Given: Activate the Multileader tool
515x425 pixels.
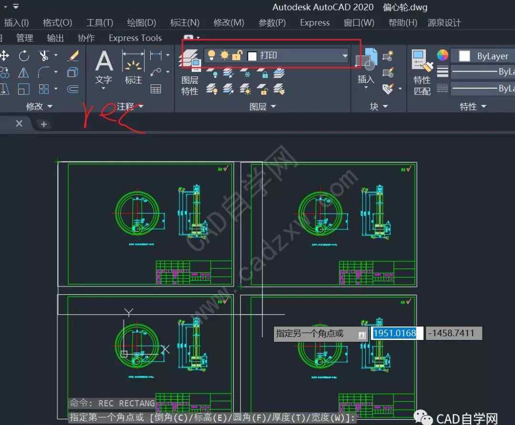Looking at the screenshot, I should tap(155, 72).
